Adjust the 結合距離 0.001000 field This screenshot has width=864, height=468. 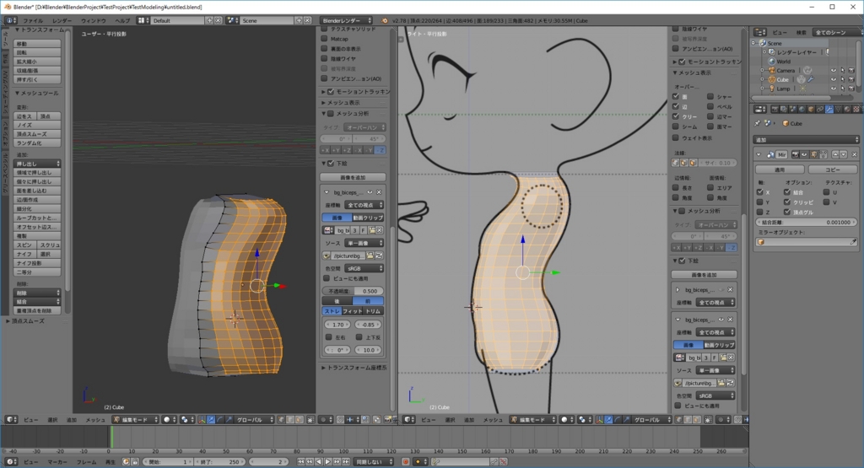pyautogui.click(x=806, y=222)
